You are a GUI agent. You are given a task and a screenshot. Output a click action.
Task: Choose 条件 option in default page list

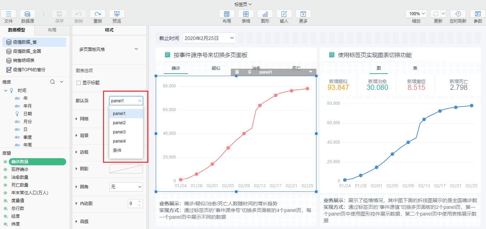pos(117,150)
